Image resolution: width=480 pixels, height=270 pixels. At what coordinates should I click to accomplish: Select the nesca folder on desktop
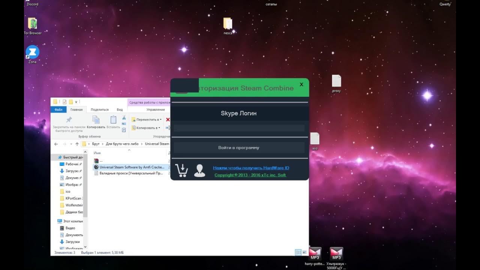tap(228, 26)
